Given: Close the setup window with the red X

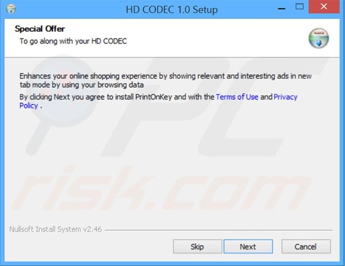Looking at the screenshot, I should click(x=324, y=7).
